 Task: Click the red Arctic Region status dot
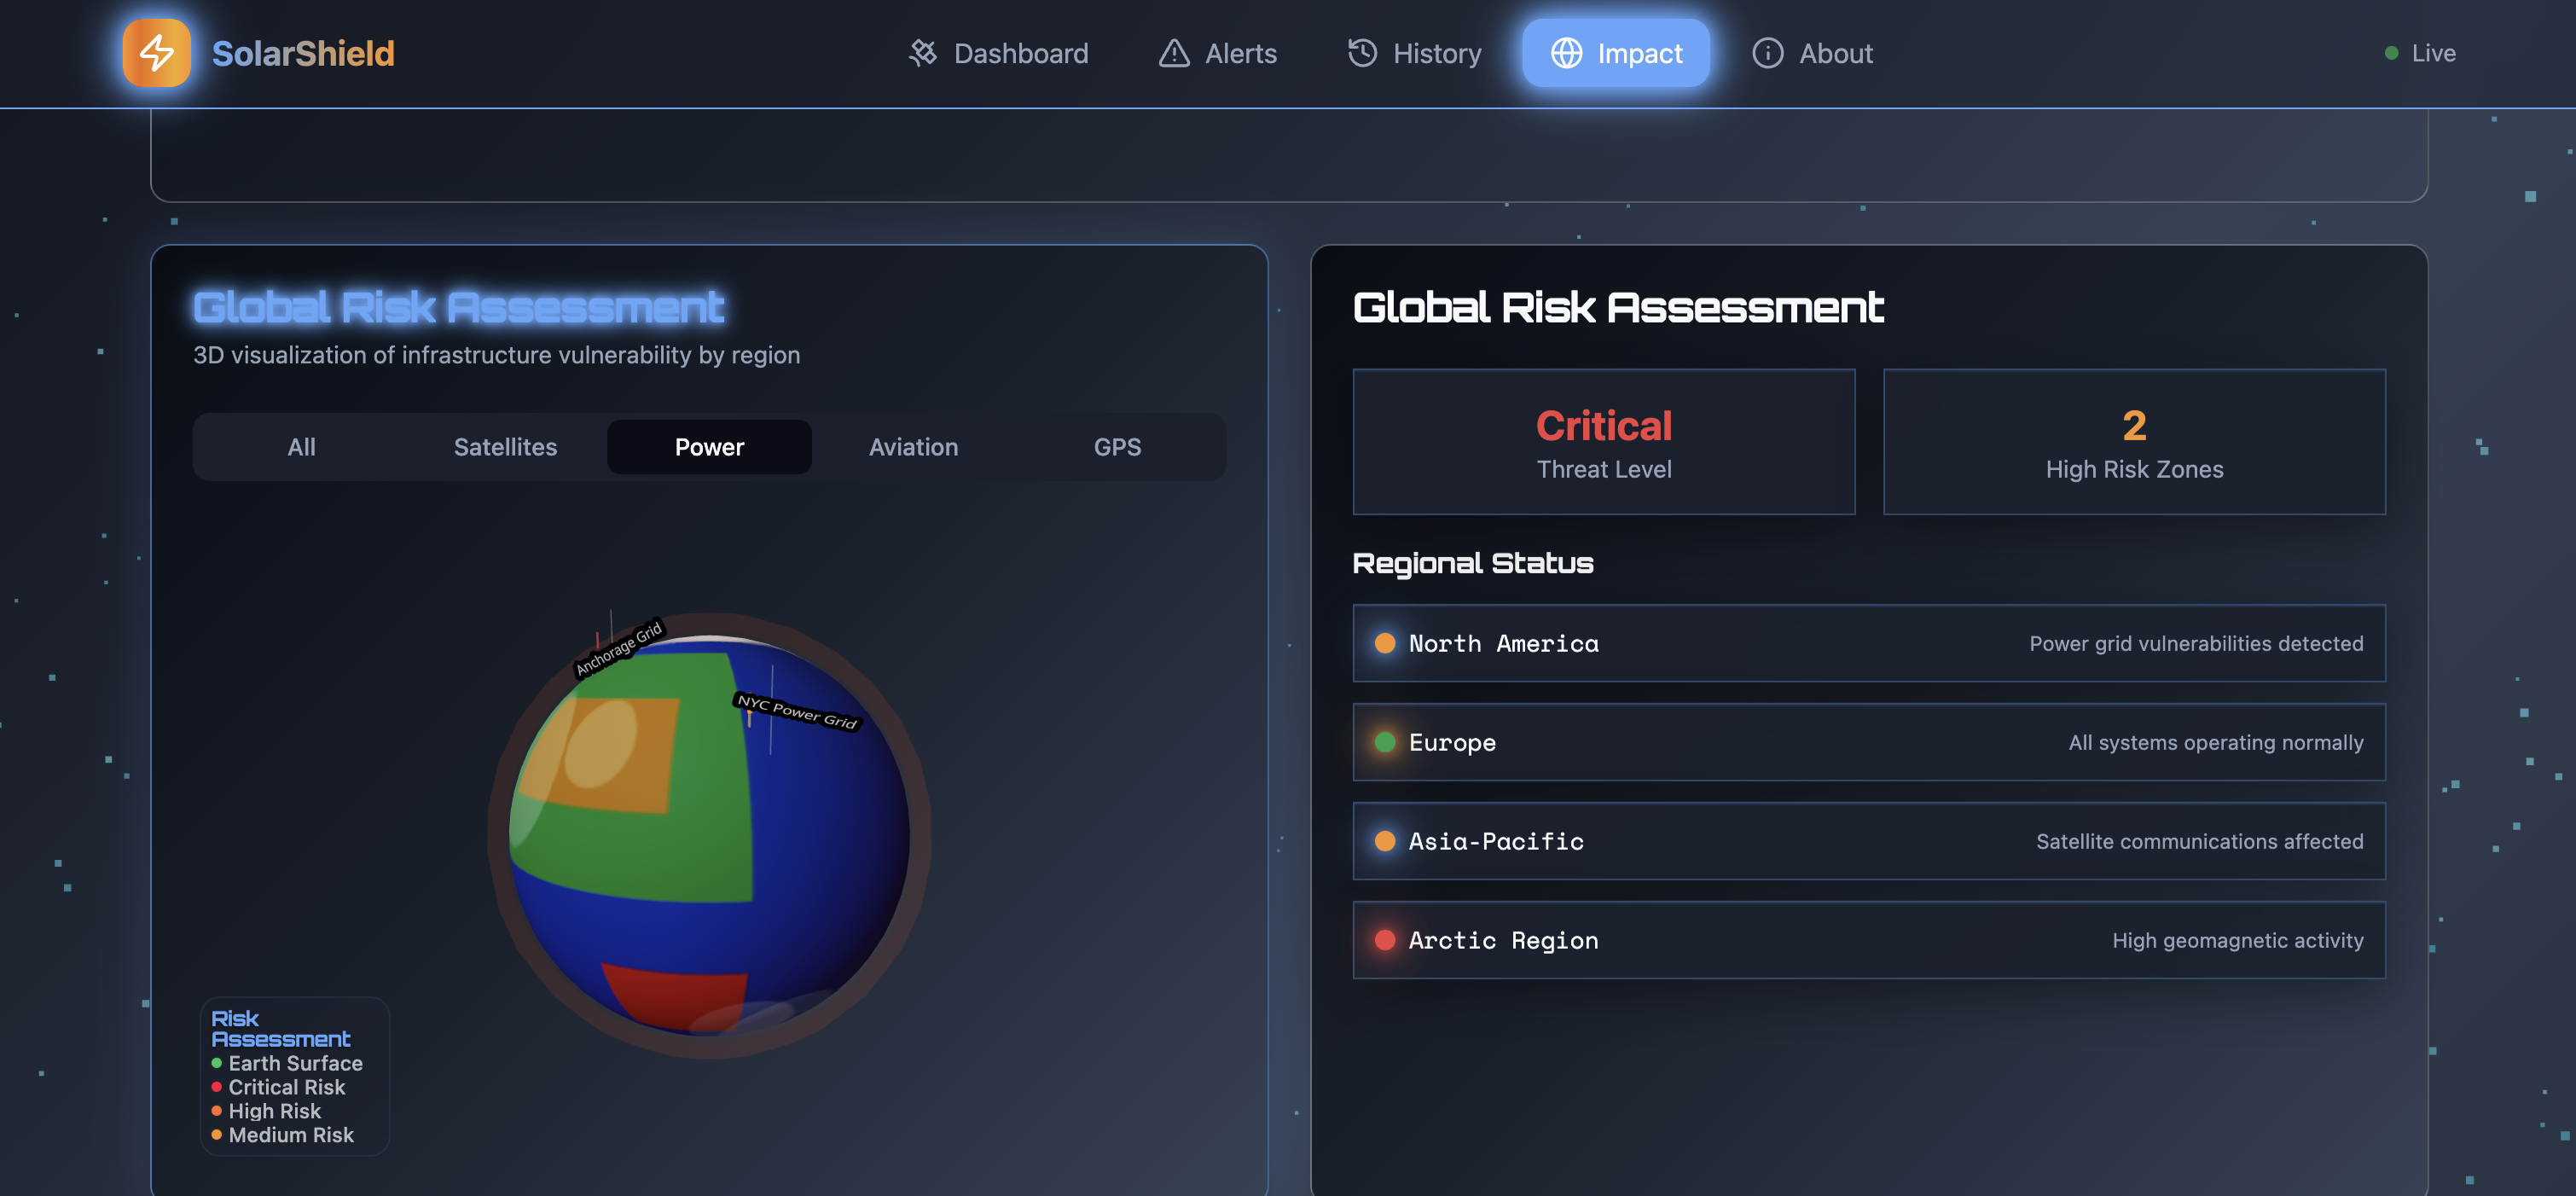(x=1385, y=940)
